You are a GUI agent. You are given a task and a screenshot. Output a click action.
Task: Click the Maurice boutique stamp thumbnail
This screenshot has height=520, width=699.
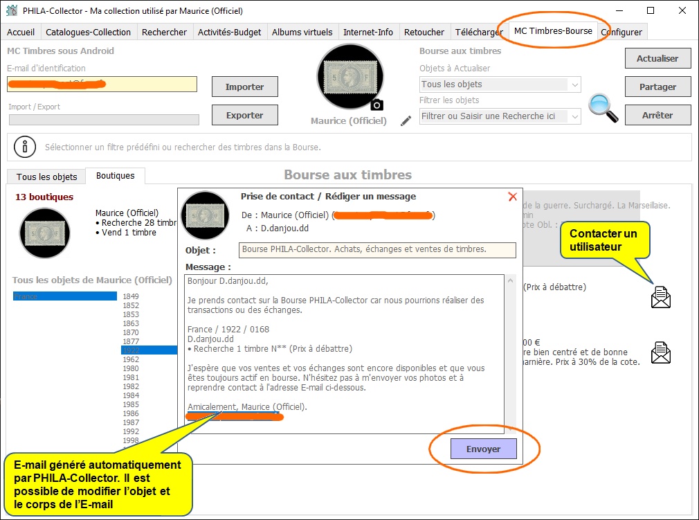click(44, 233)
